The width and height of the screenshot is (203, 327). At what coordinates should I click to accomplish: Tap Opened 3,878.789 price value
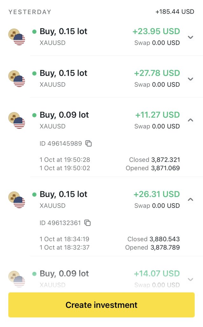pyautogui.click(x=164, y=247)
